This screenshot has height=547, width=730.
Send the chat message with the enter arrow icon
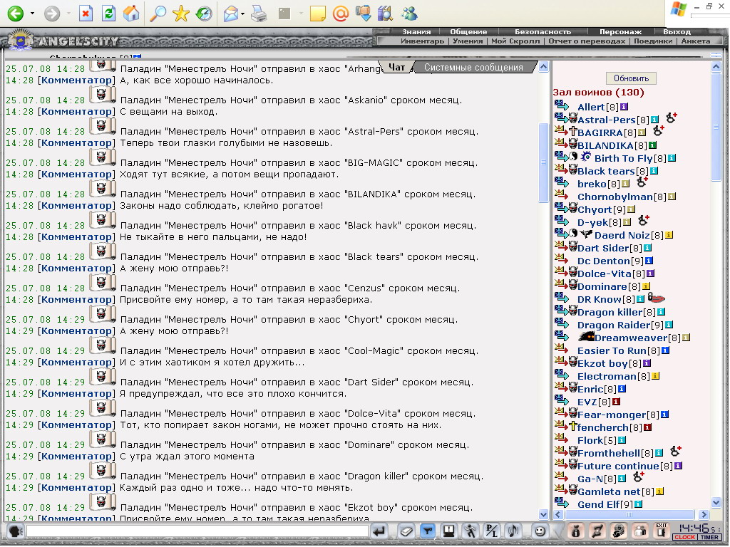(x=379, y=531)
